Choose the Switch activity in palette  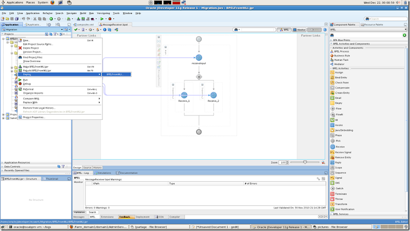click(339, 188)
